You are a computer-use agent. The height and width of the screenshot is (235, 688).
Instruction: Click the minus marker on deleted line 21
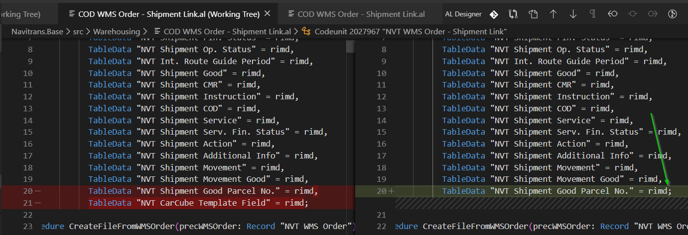pos(38,203)
